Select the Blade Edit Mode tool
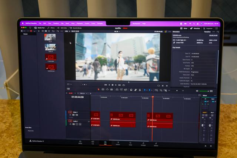 click(x=111, y=90)
